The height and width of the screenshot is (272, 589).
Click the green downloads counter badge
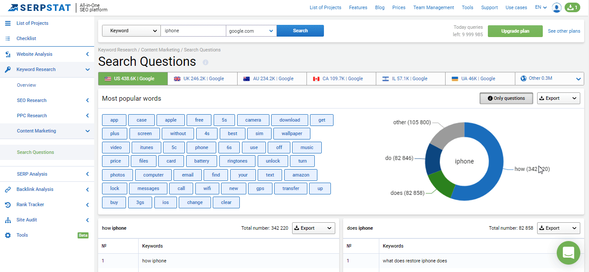572,7
